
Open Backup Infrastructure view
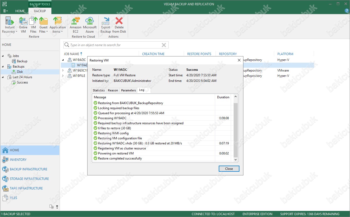click(x=30, y=169)
